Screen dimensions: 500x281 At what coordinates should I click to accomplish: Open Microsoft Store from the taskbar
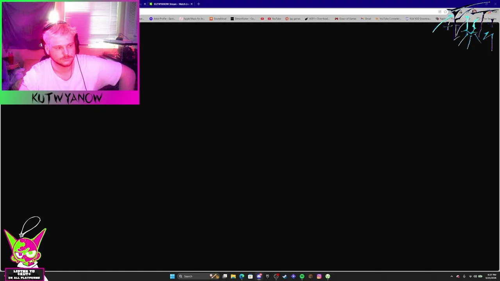click(x=250, y=276)
